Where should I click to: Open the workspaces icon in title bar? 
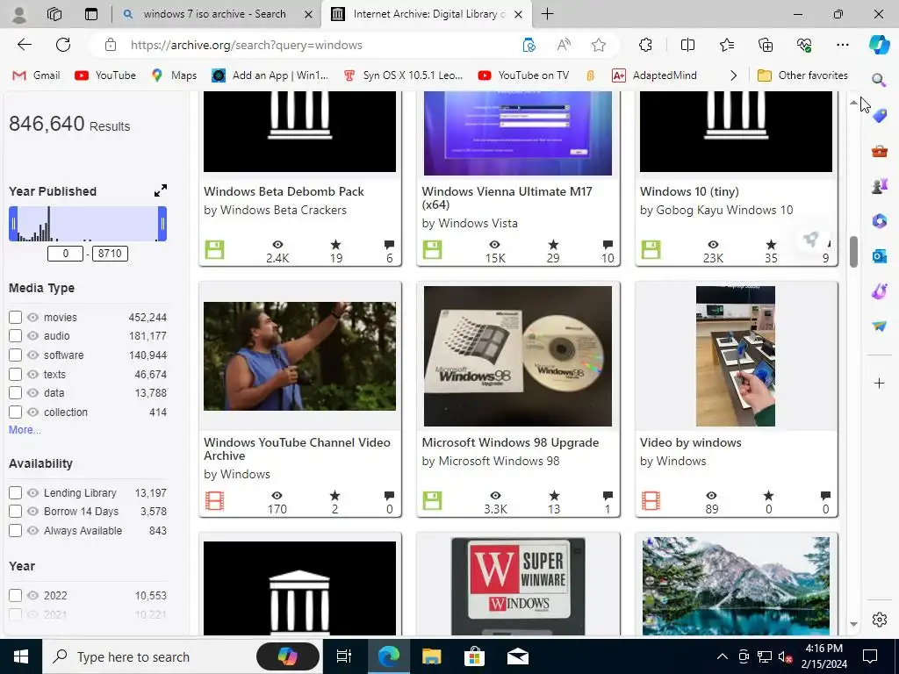pos(54,14)
